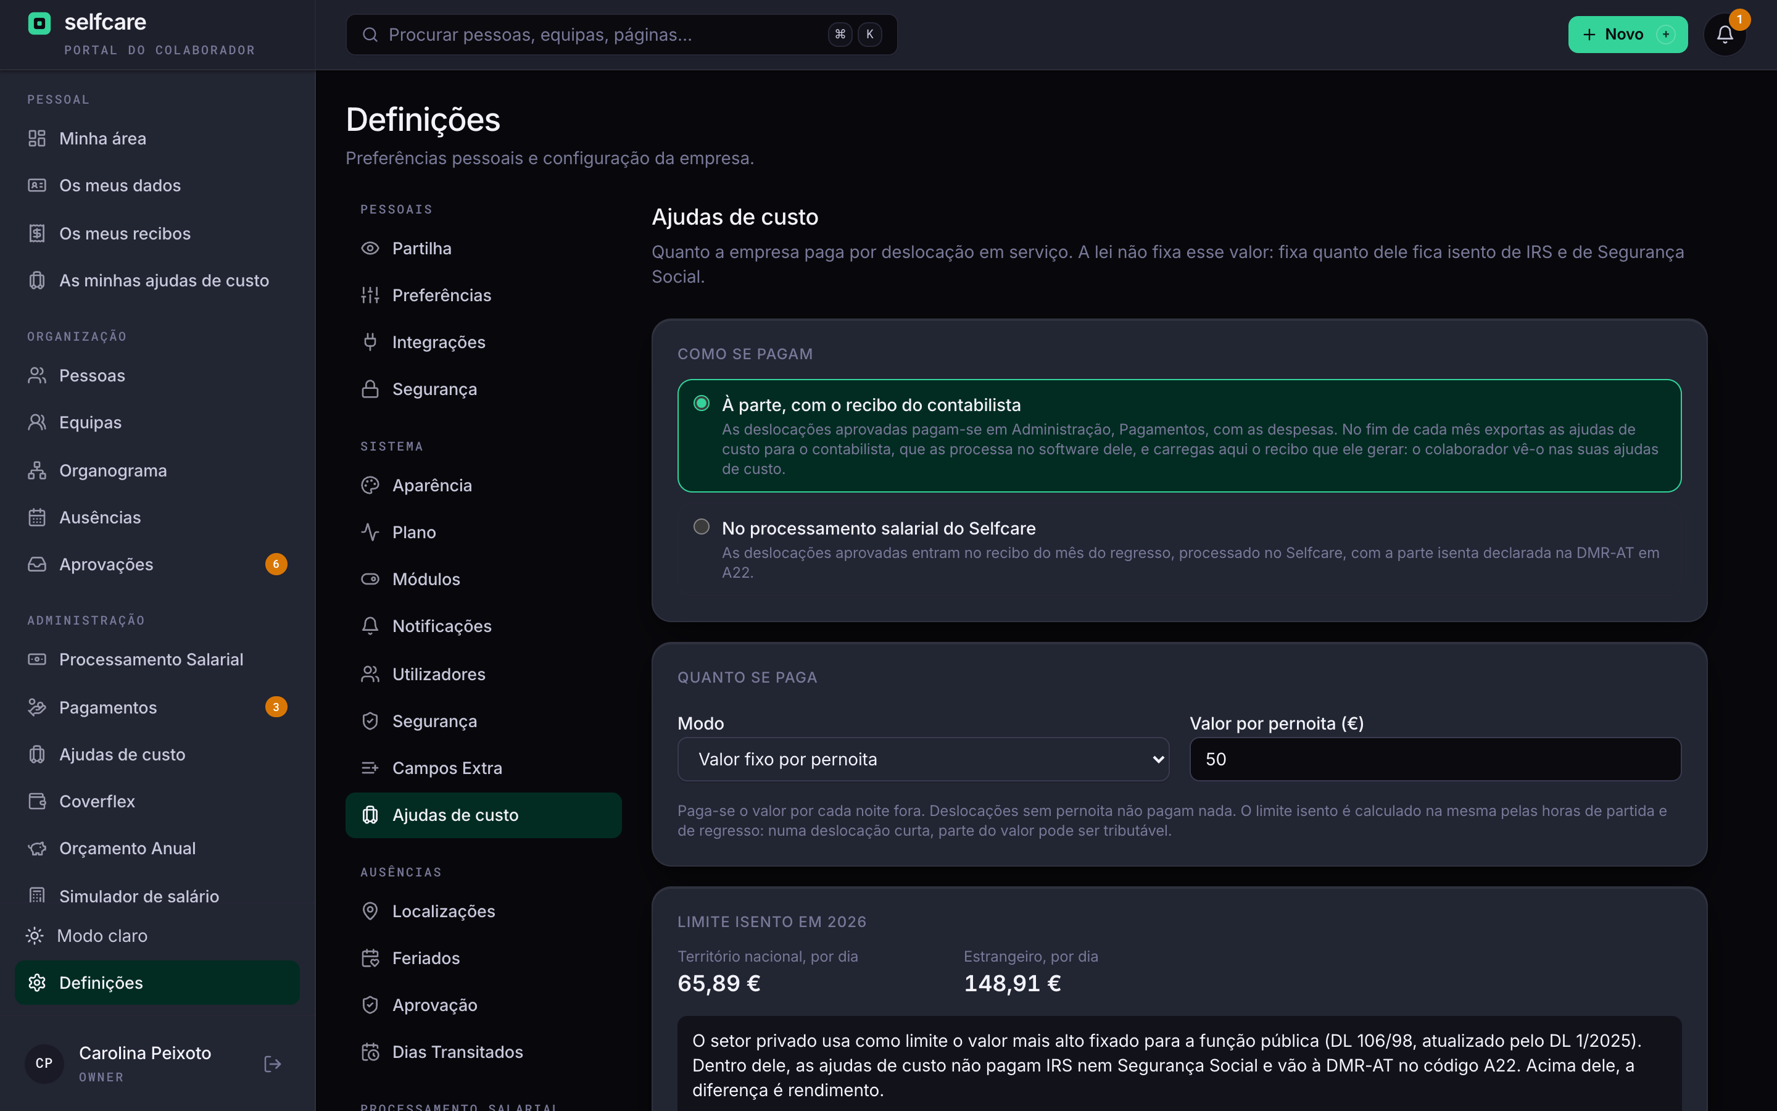Click the Localizações pin icon

(370, 911)
